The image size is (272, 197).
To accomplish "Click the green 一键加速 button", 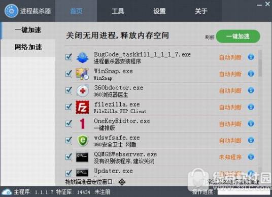I will click(x=238, y=36).
